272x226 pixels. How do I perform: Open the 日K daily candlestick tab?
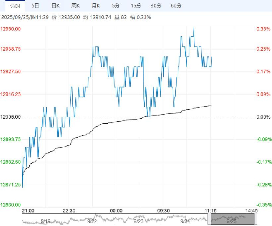(x=55, y=6)
